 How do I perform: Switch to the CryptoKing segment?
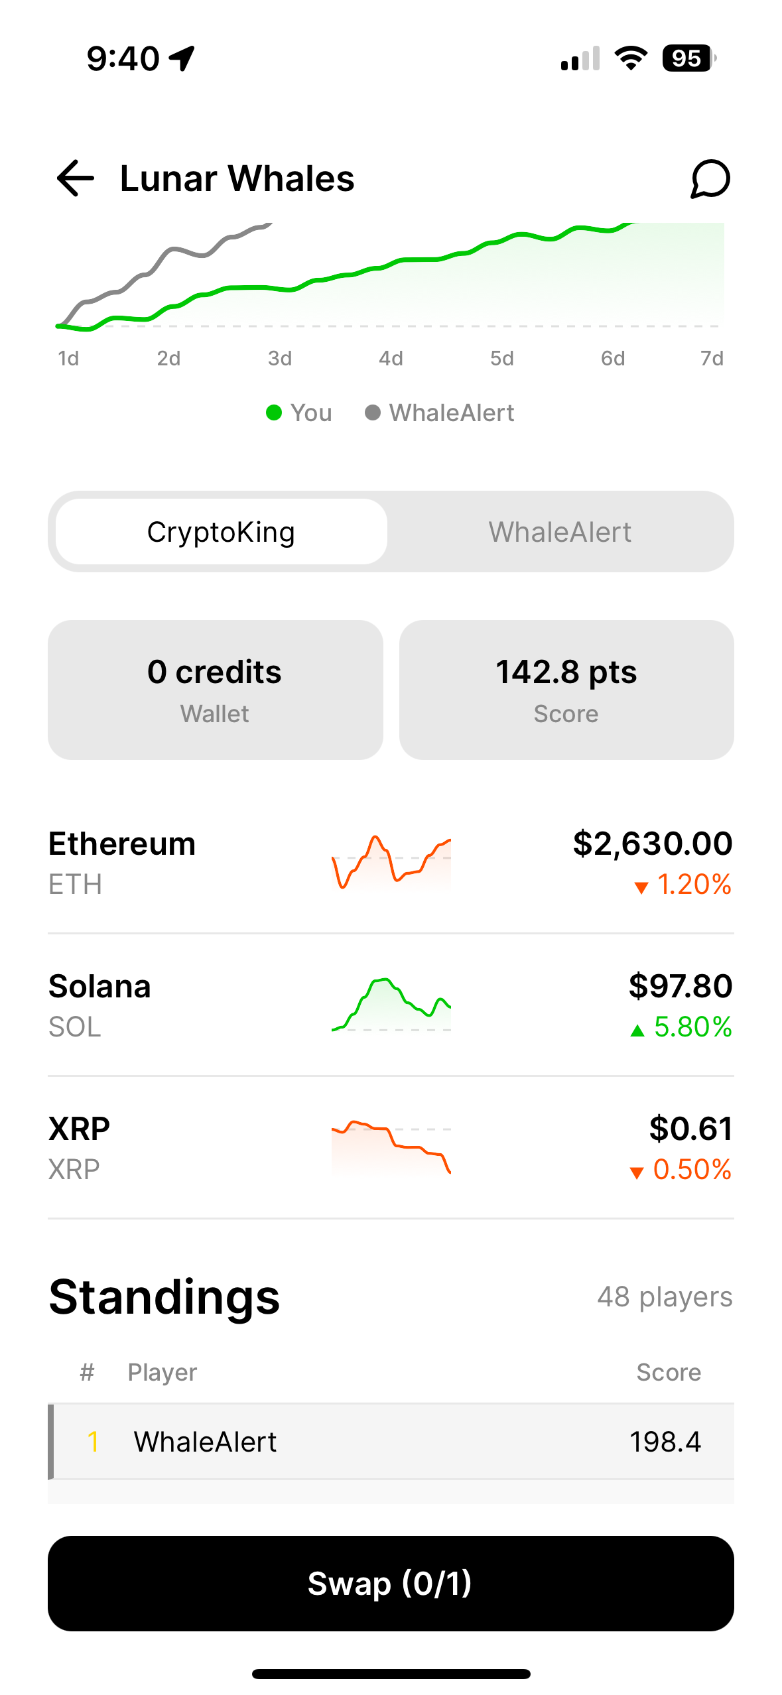click(221, 532)
